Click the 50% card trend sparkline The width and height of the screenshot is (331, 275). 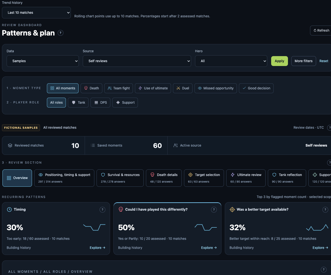(206, 227)
